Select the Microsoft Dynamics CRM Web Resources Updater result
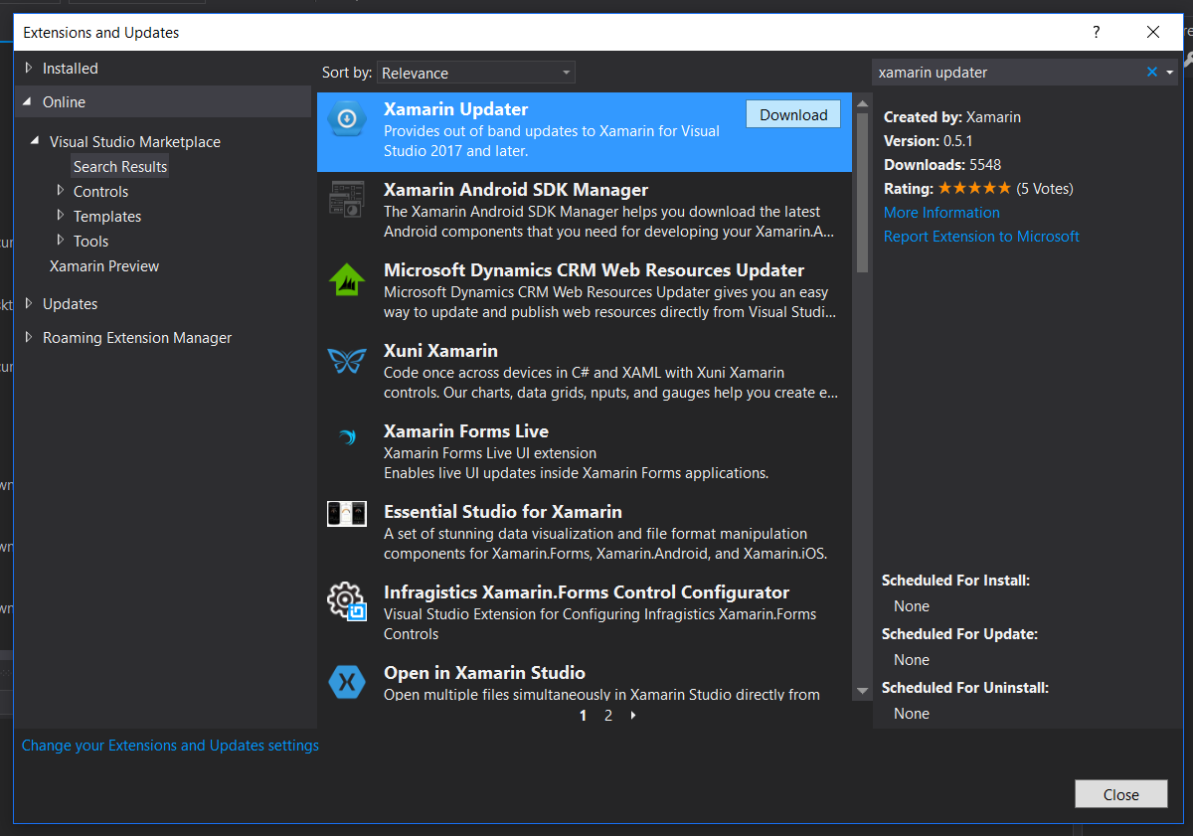1193x836 pixels. tap(585, 293)
